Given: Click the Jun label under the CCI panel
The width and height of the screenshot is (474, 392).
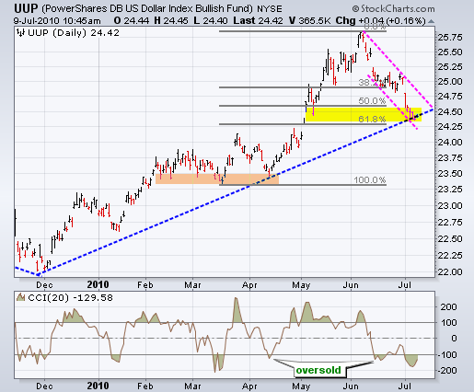Looking at the screenshot, I should [351, 386].
